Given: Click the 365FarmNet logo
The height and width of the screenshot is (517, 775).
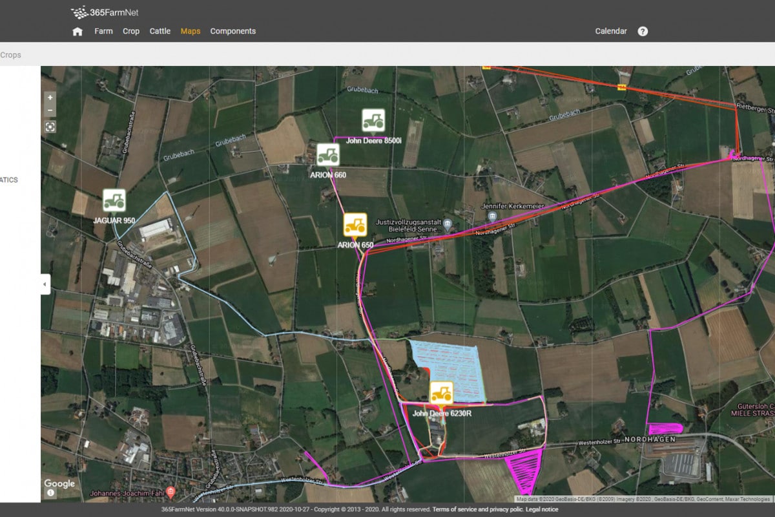Looking at the screenshot, I should coord(105,12).
